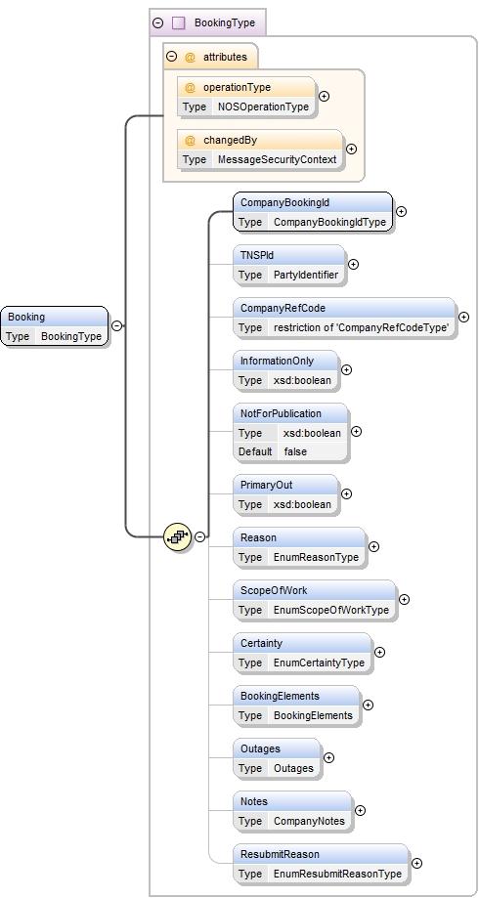479x898 pixels.
Task: Click the sequence compositor icon
Action: click(178, 536)
